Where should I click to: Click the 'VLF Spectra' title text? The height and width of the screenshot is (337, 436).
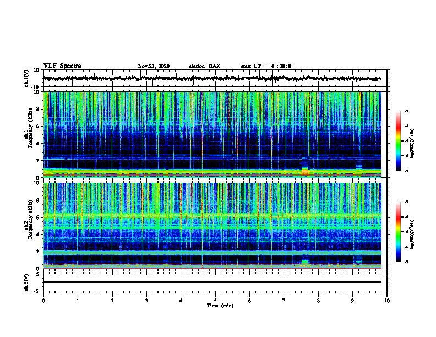(x=62, y=66)
